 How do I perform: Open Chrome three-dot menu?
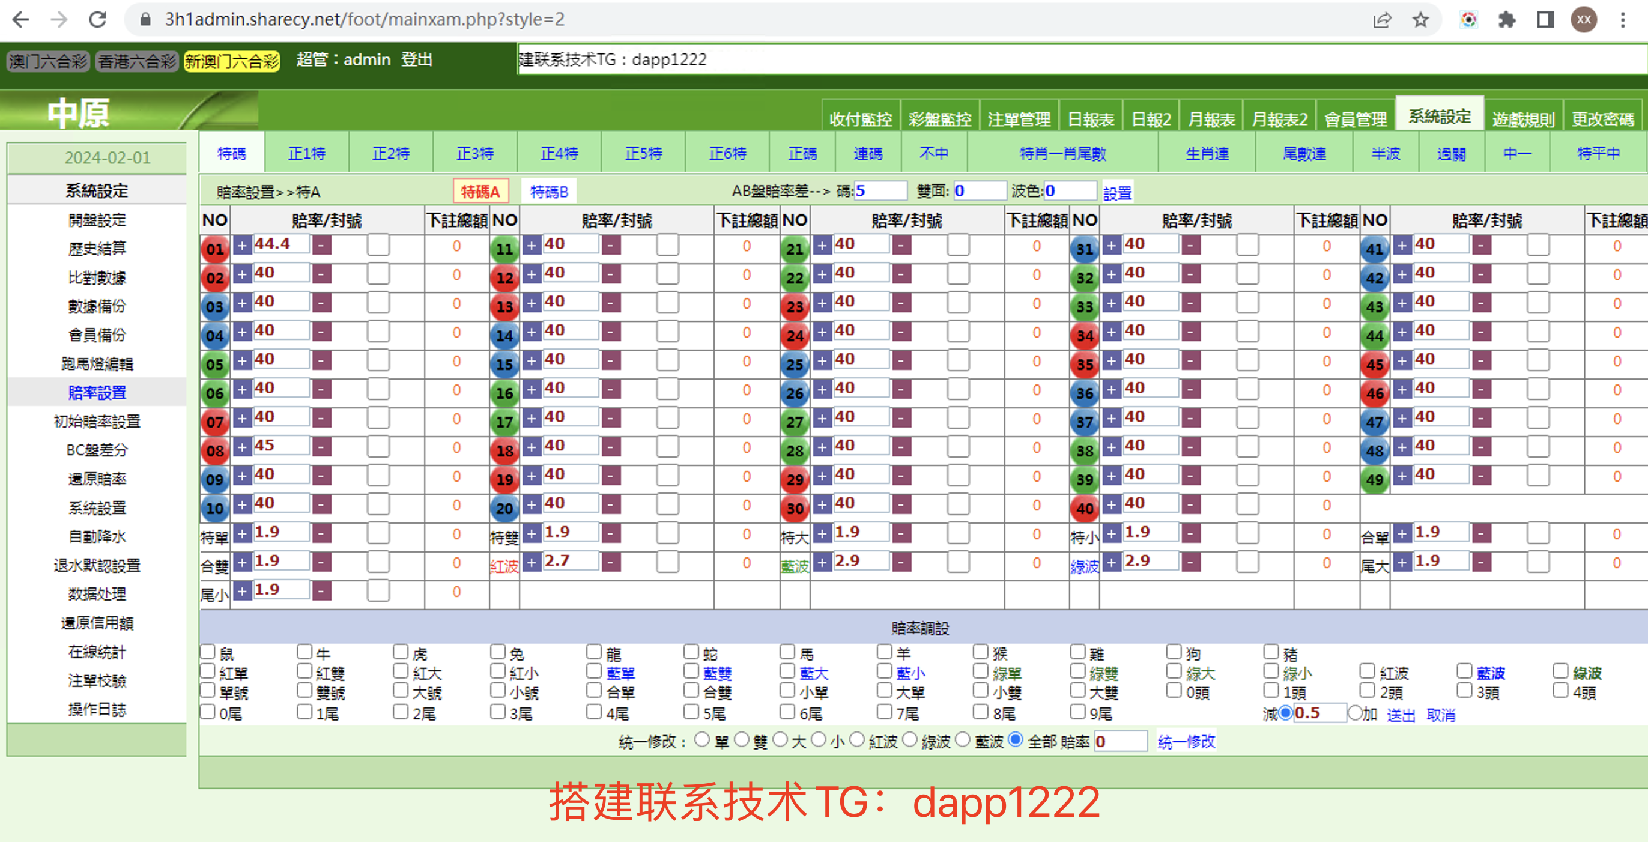point(1622,20)
